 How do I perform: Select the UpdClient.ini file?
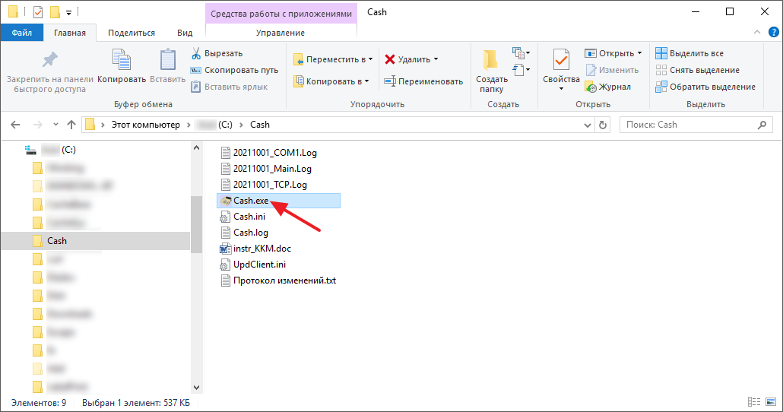[x=253, y=265]
